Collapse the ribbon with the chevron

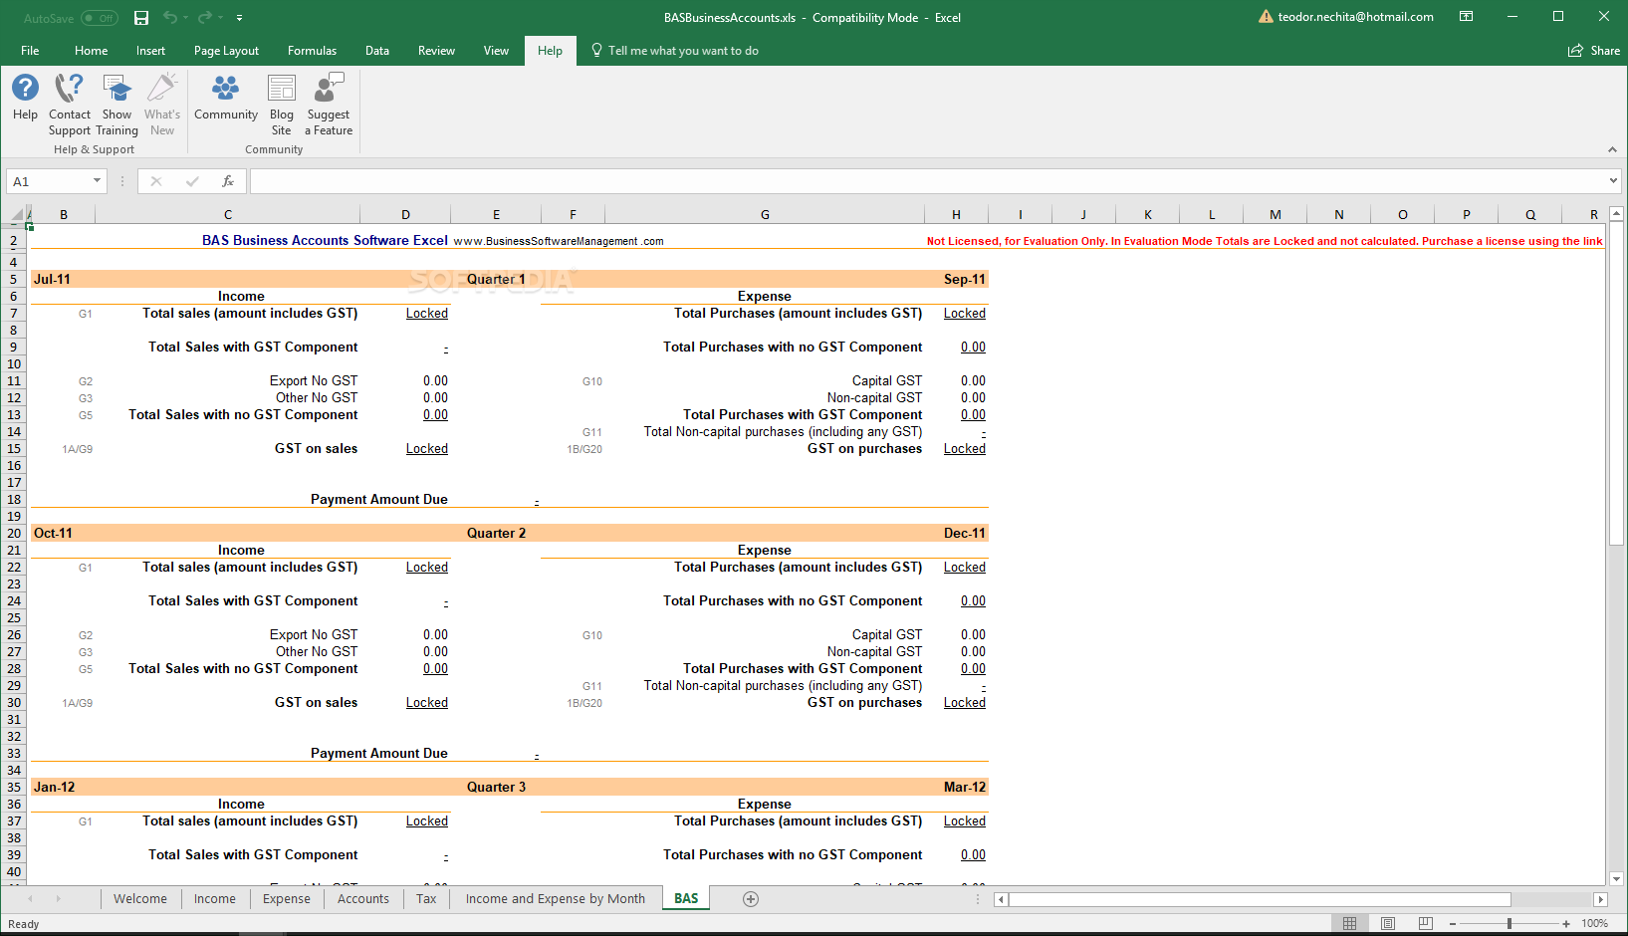(1612, 149)
